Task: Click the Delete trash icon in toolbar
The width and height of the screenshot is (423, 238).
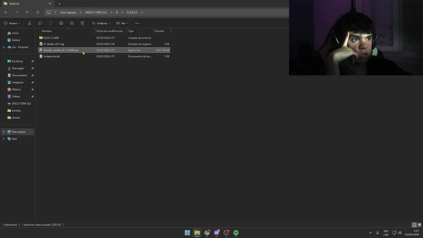Action: (x=82, y=23)
